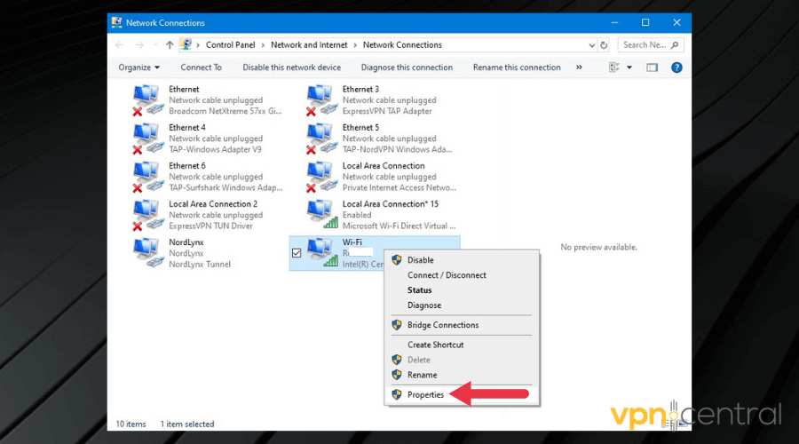Choose Properties from the context menu
This screenshot has width=799, height=444.
tap(425, 394)
